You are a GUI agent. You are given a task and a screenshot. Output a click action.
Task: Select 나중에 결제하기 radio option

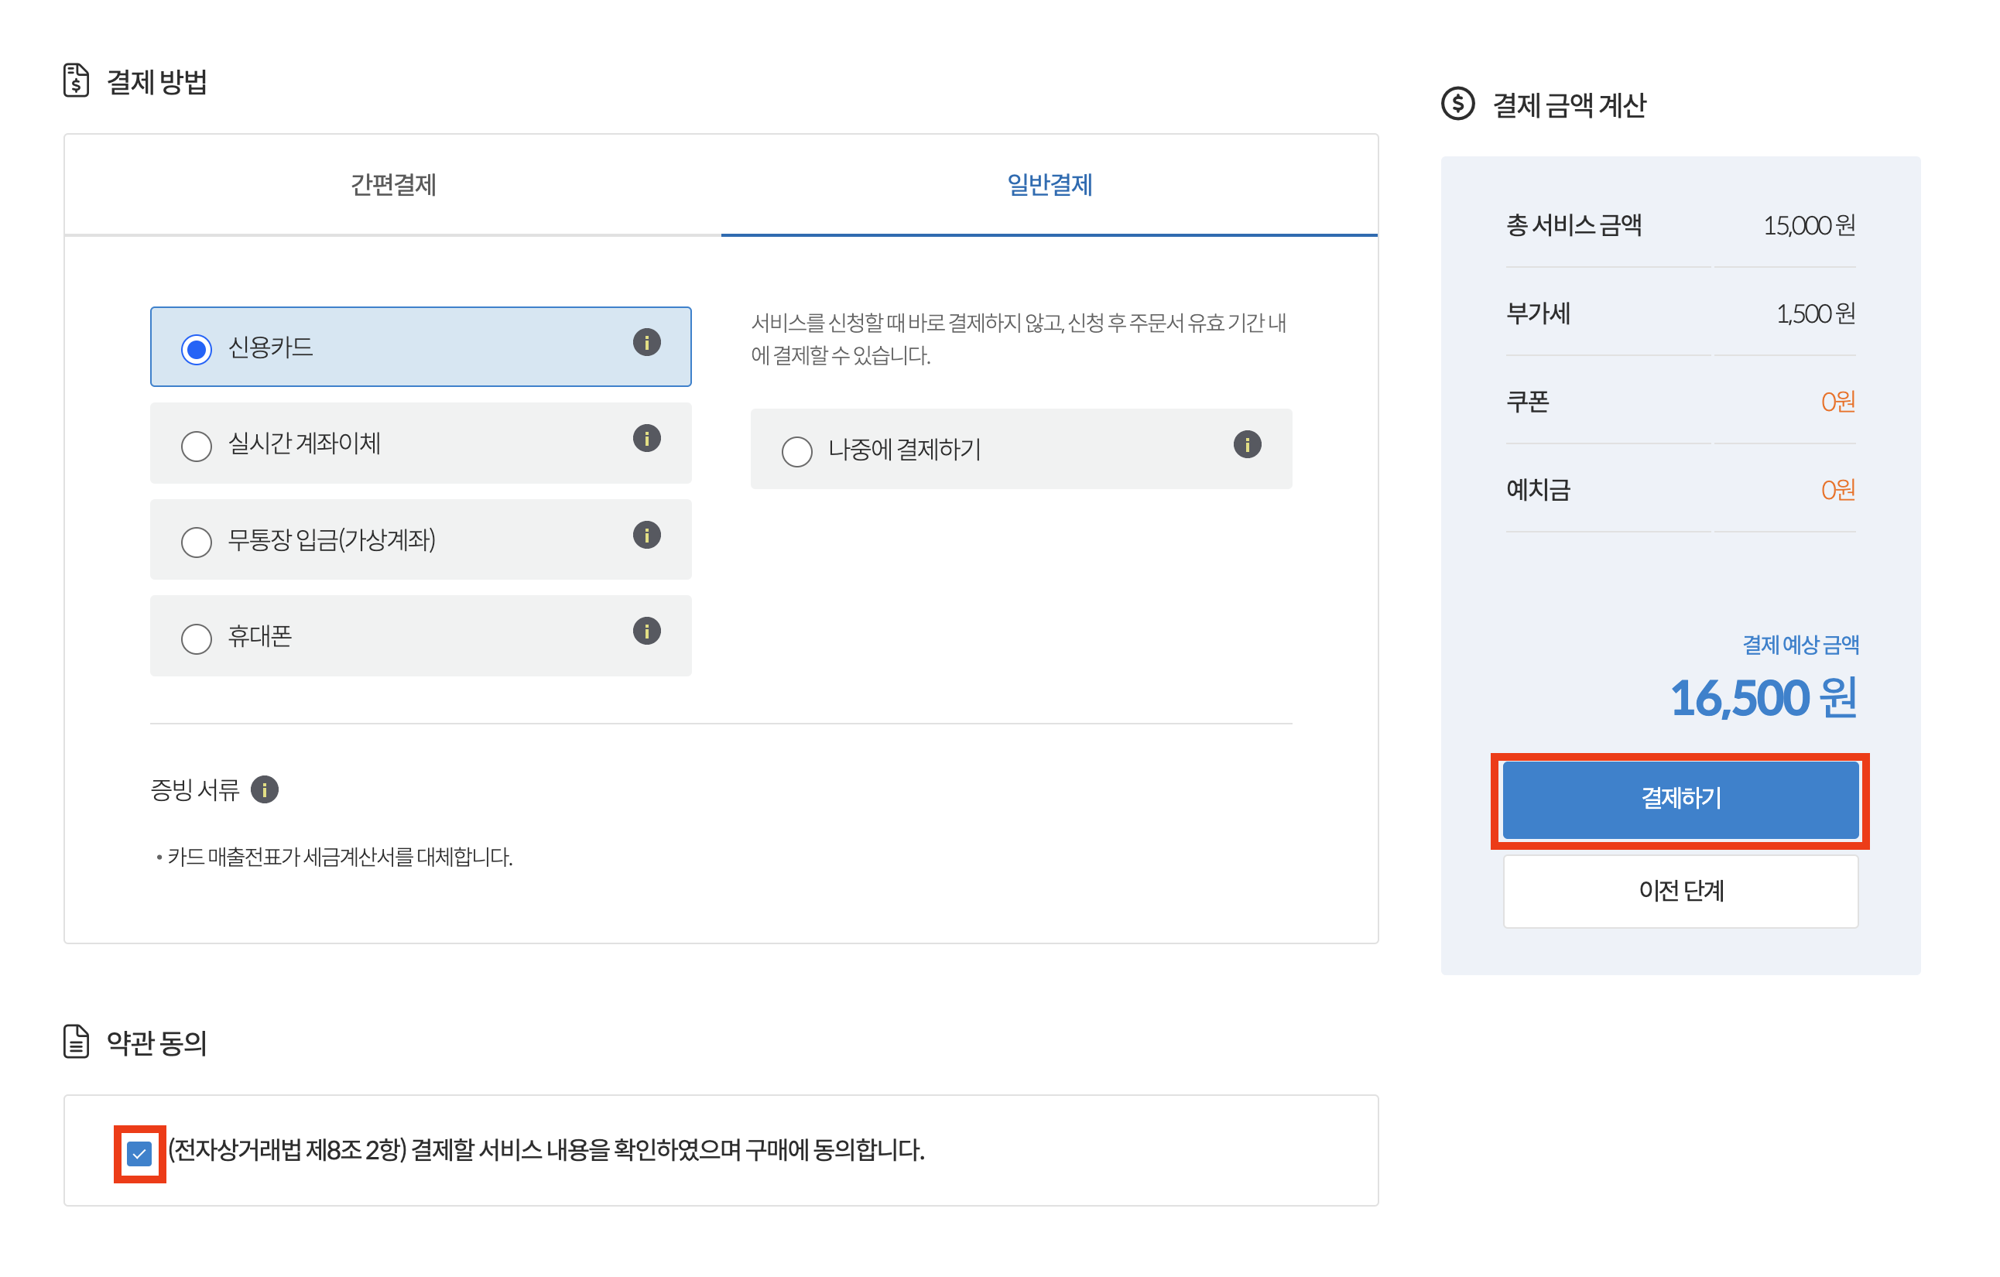click(796, 452)
